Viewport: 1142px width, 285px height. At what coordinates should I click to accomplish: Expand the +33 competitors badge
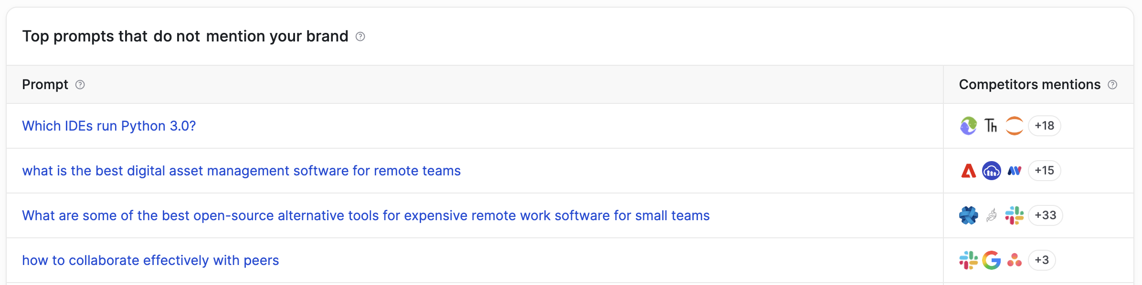[x=1046, y=215]
